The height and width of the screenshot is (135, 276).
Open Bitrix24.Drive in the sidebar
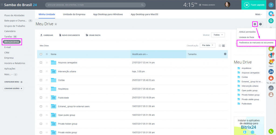coord(12,42)
